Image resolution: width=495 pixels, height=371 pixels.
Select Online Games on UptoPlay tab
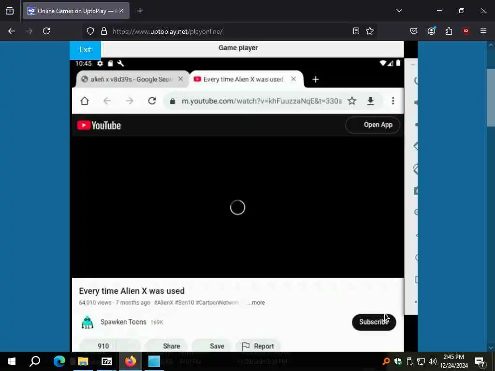pos(76,11)
